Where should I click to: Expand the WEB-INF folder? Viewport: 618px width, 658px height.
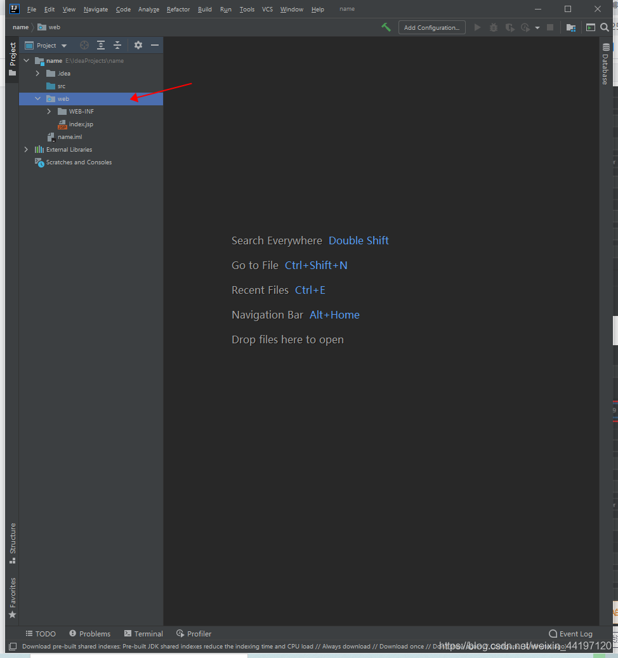pyautogui.click(x=49, y=112)
